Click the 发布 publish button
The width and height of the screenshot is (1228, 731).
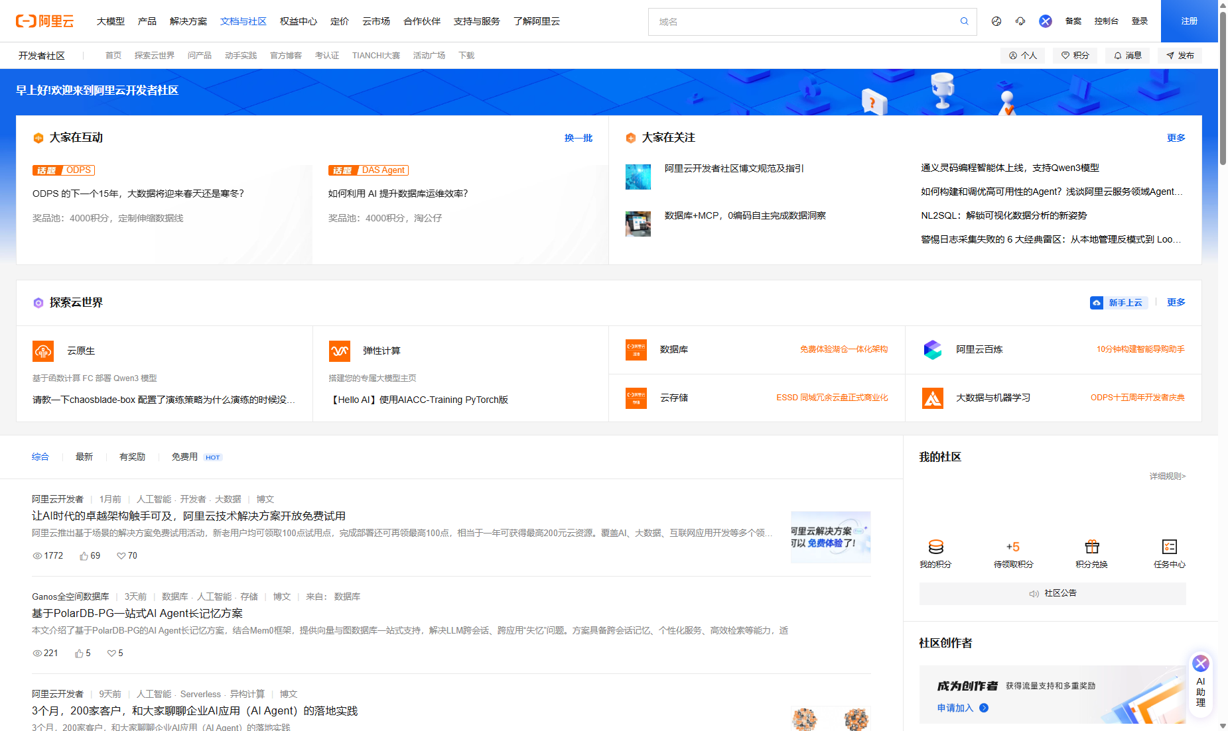tap(1180, 56)
